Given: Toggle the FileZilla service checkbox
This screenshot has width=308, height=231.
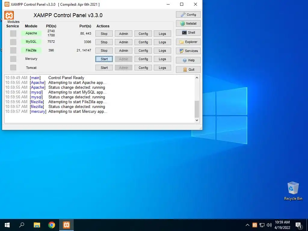Looking at the screenshot, I should 13,50.
